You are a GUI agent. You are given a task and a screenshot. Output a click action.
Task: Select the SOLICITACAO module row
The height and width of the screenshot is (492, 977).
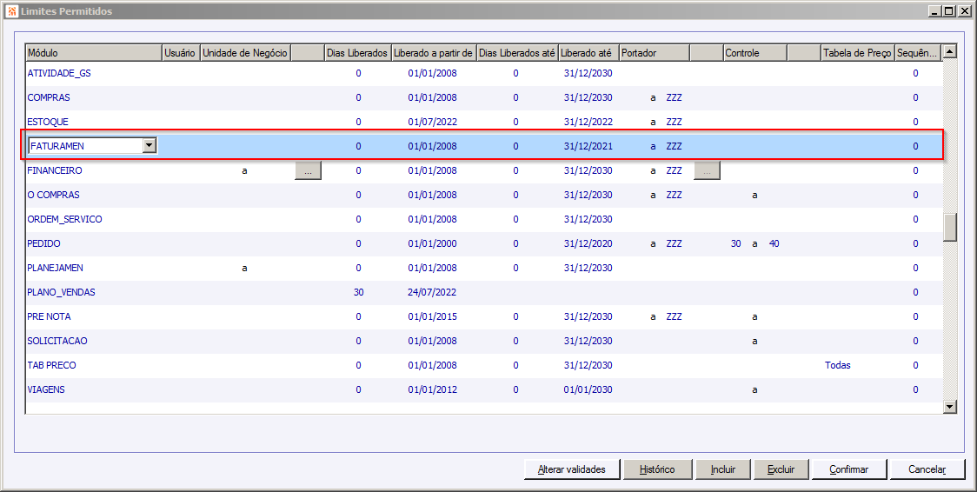pos(483,341)
